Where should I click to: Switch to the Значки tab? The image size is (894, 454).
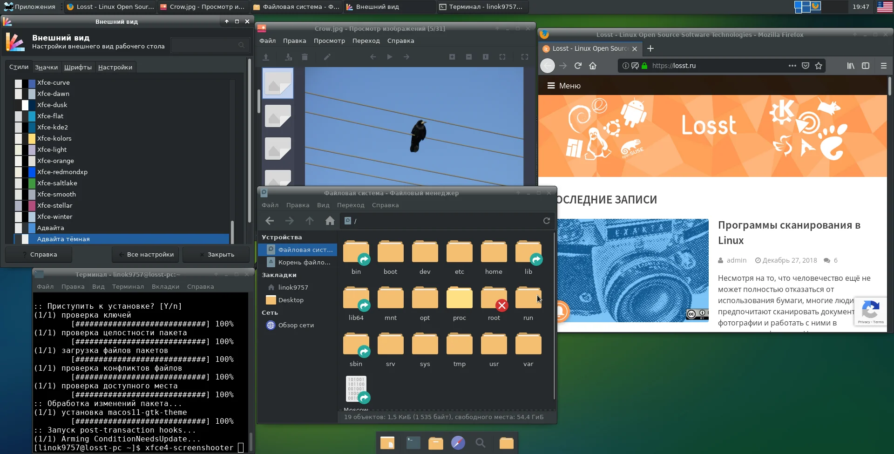[47, 67]
